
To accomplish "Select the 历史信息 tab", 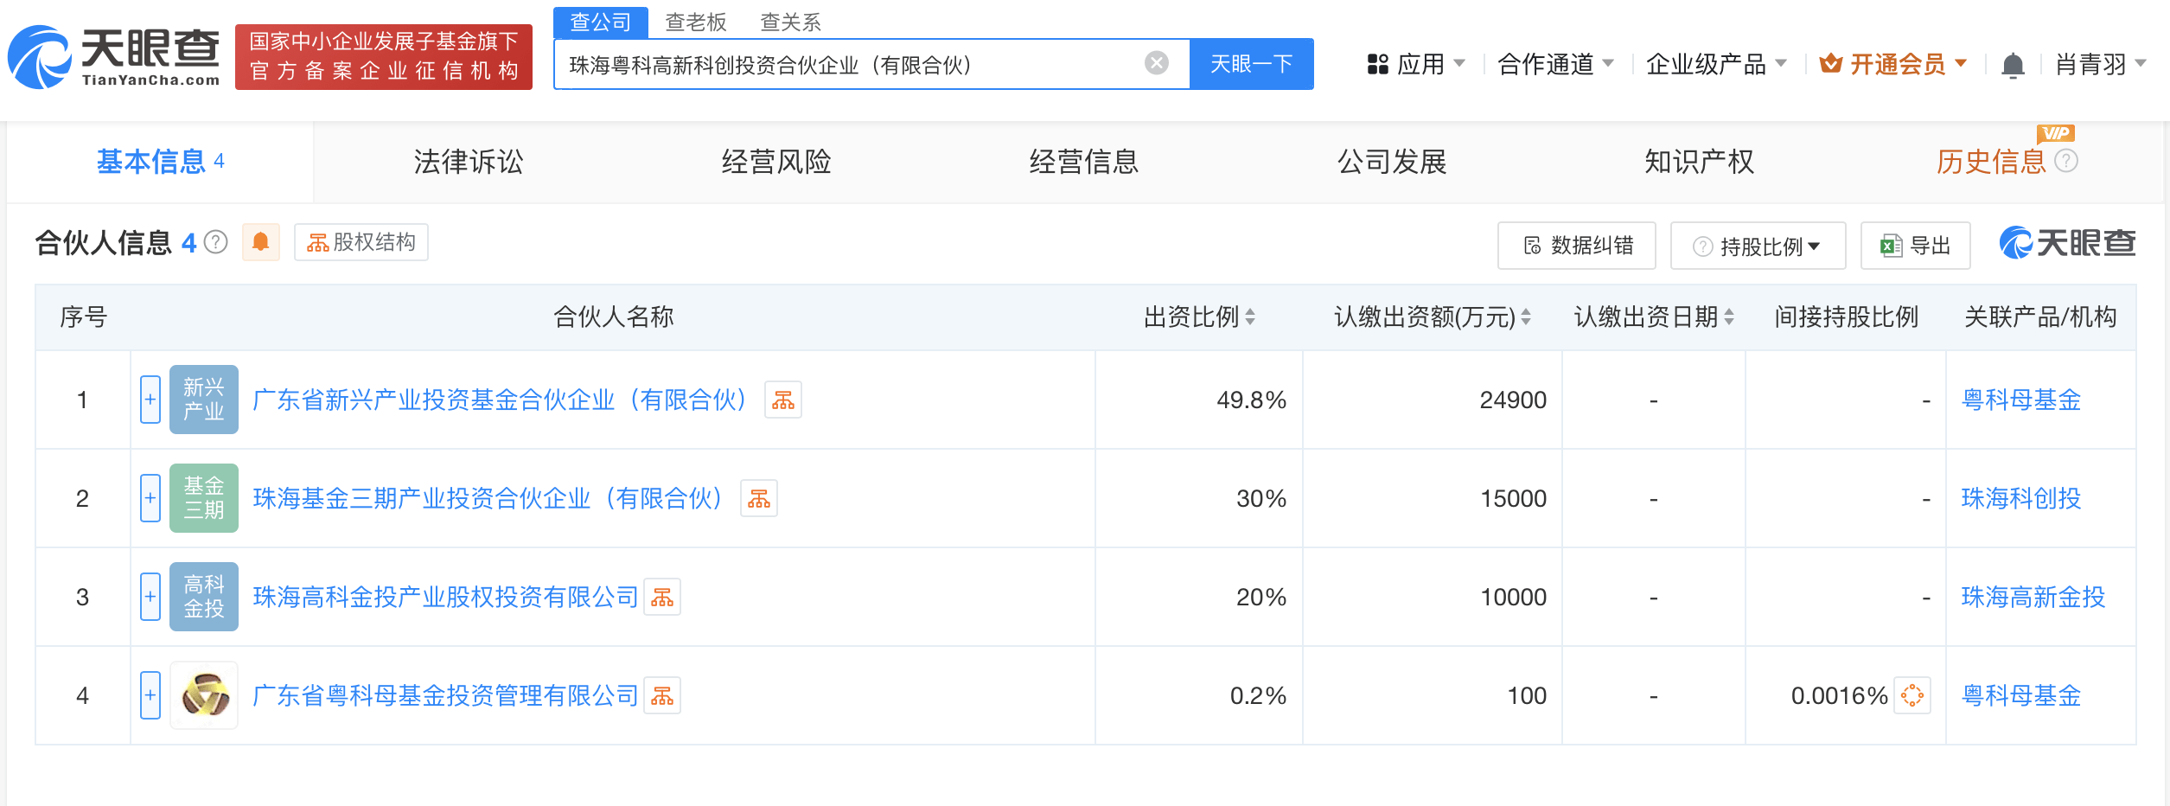I will click(1991, 162).
